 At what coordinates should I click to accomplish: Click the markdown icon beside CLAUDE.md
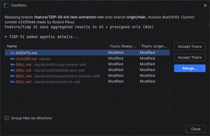coord(13,59)
